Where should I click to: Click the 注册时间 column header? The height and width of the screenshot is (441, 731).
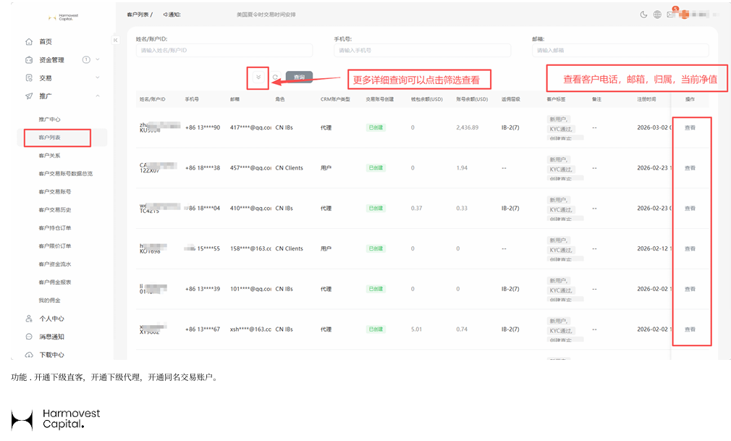(646, 99)
